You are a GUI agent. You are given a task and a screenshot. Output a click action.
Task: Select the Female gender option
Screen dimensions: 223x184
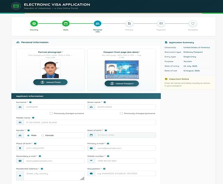coord(42,135)
